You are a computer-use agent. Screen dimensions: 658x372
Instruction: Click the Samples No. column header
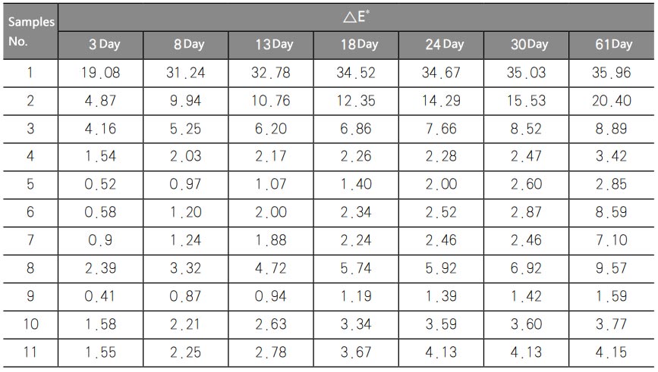[x=30, y=31]
